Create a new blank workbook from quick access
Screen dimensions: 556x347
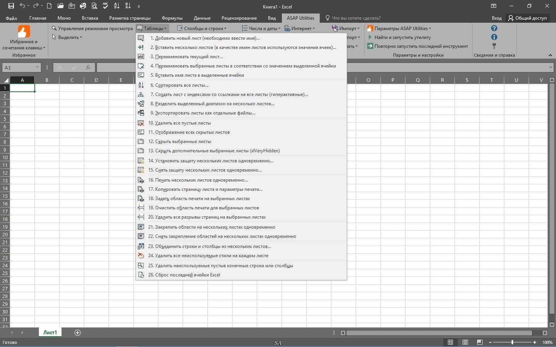pos(49,6)
